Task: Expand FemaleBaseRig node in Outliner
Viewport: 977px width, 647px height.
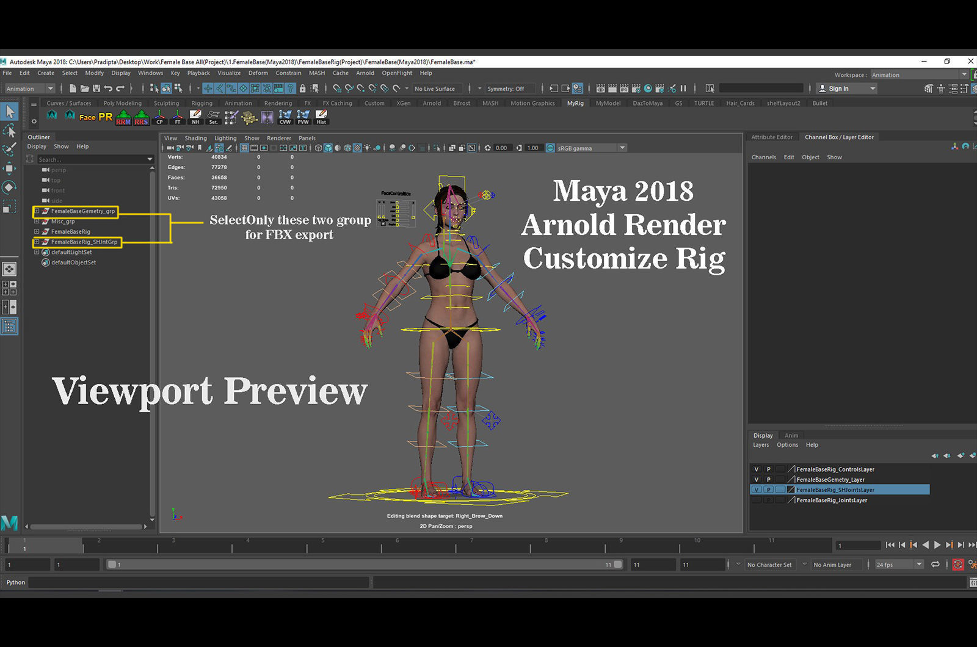Action: [37, 232]
